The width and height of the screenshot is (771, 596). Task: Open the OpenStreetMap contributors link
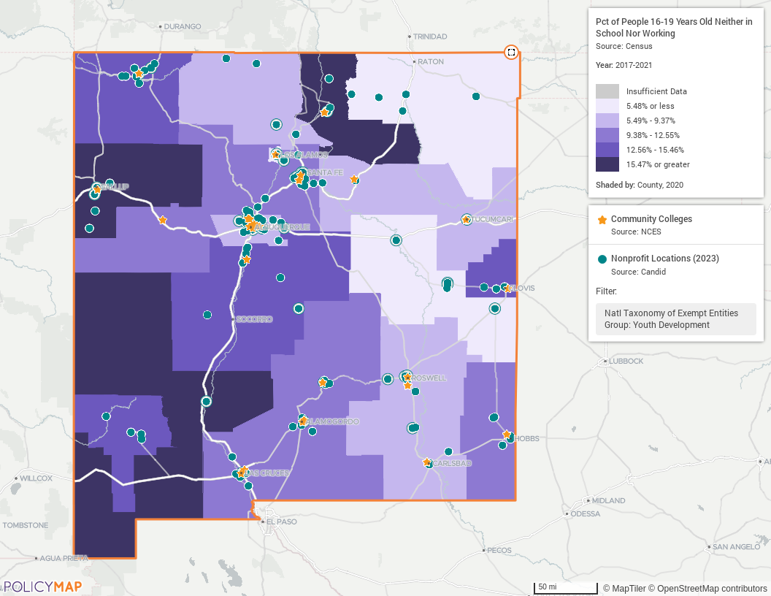click(712, 588)
